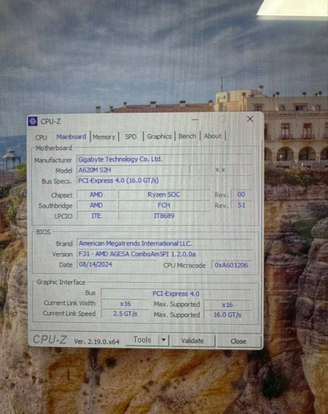The height and width of the screenshot is (414, 328).
Task: Click the Close button at bottom
Action: tap(238, 342)
